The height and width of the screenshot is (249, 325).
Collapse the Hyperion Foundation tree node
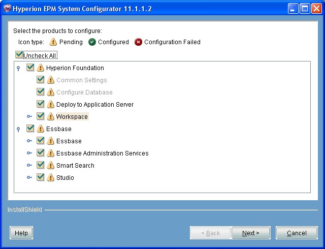[x=19, y=69]
